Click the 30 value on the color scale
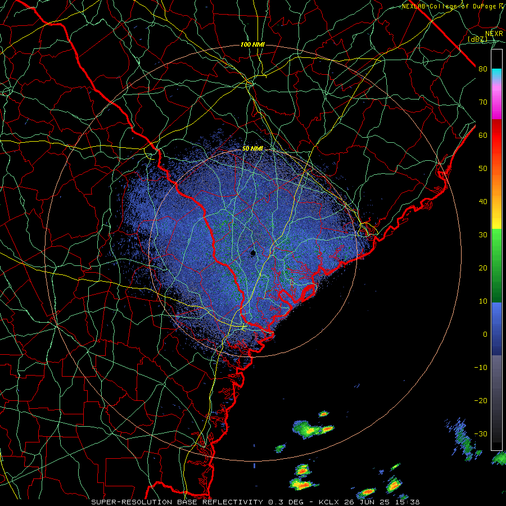The width and height of the screenshot is (506, 506). pos(483,235)
